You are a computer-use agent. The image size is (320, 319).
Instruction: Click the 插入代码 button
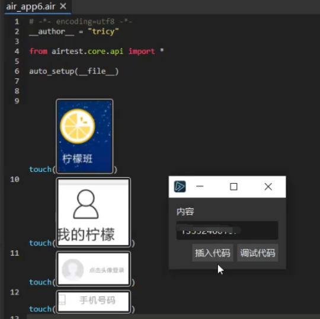tap(213, 253)
